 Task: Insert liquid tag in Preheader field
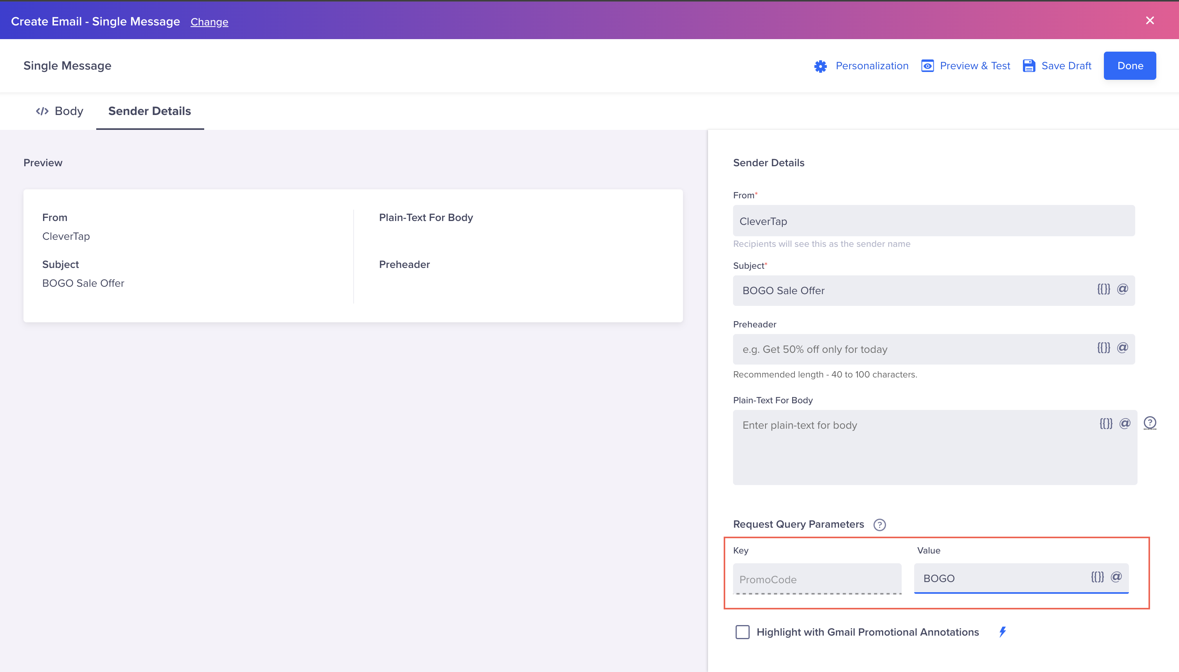pyautogui.click(x=1104, y=347)
